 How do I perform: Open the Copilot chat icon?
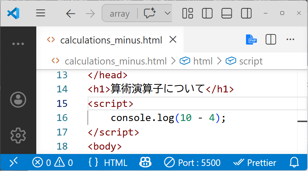(x=150, y=13)
